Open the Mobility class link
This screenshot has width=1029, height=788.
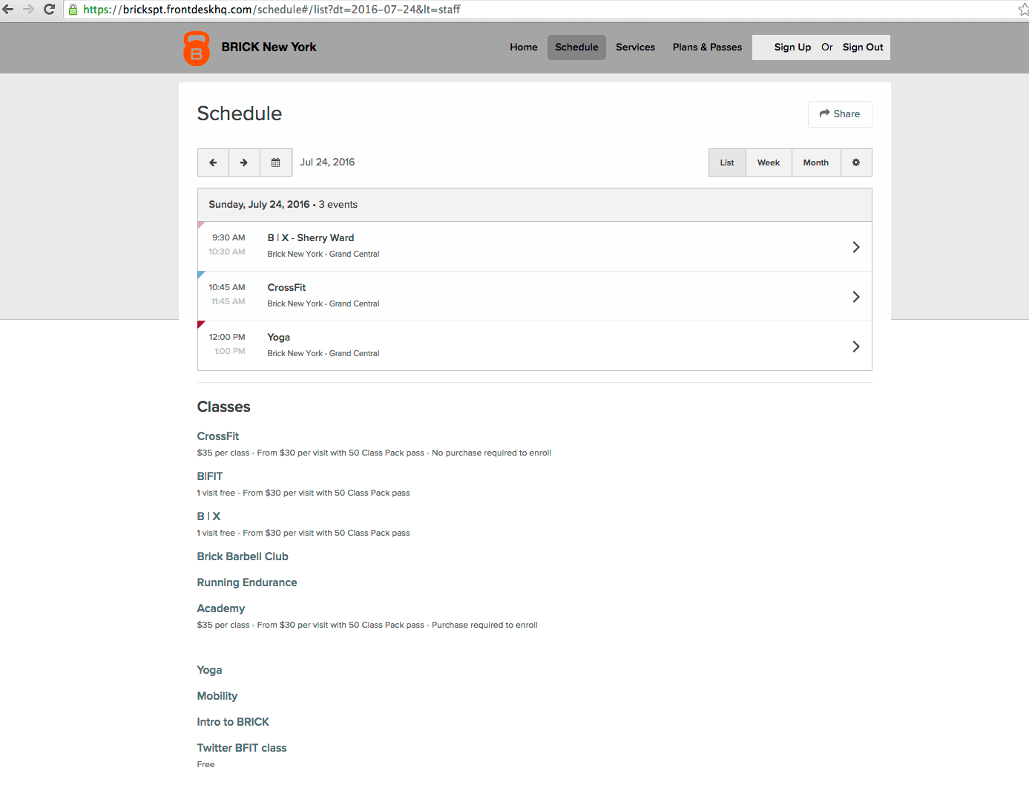[x=217, y=696]
